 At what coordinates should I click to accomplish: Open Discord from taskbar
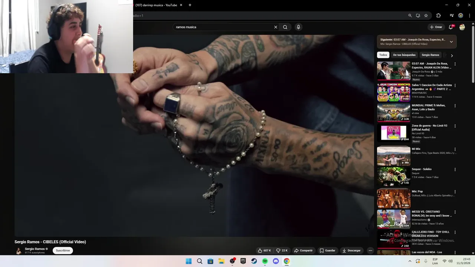coord(276,261)
